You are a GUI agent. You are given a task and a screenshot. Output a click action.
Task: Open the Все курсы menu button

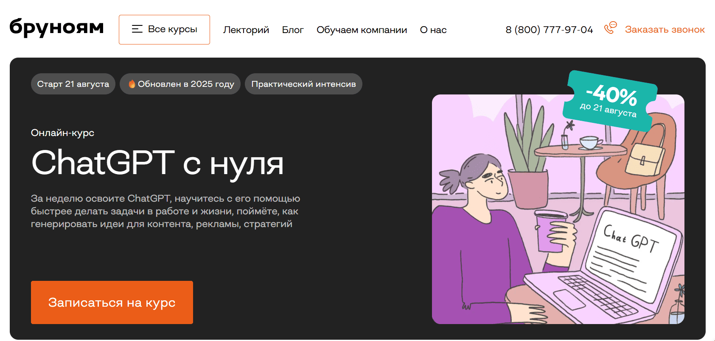pos(164,30)
